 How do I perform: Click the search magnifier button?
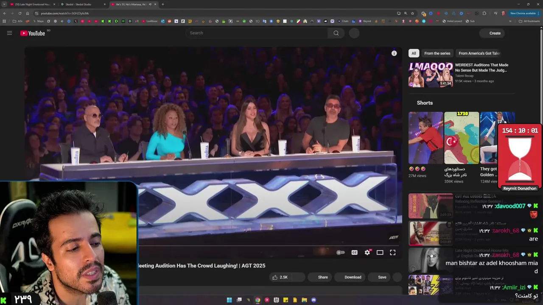click(x=336, y=33)
